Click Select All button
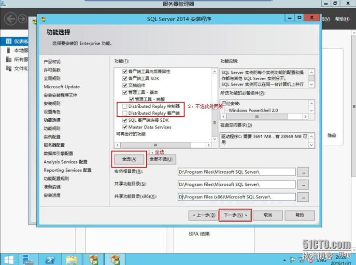 129,159
